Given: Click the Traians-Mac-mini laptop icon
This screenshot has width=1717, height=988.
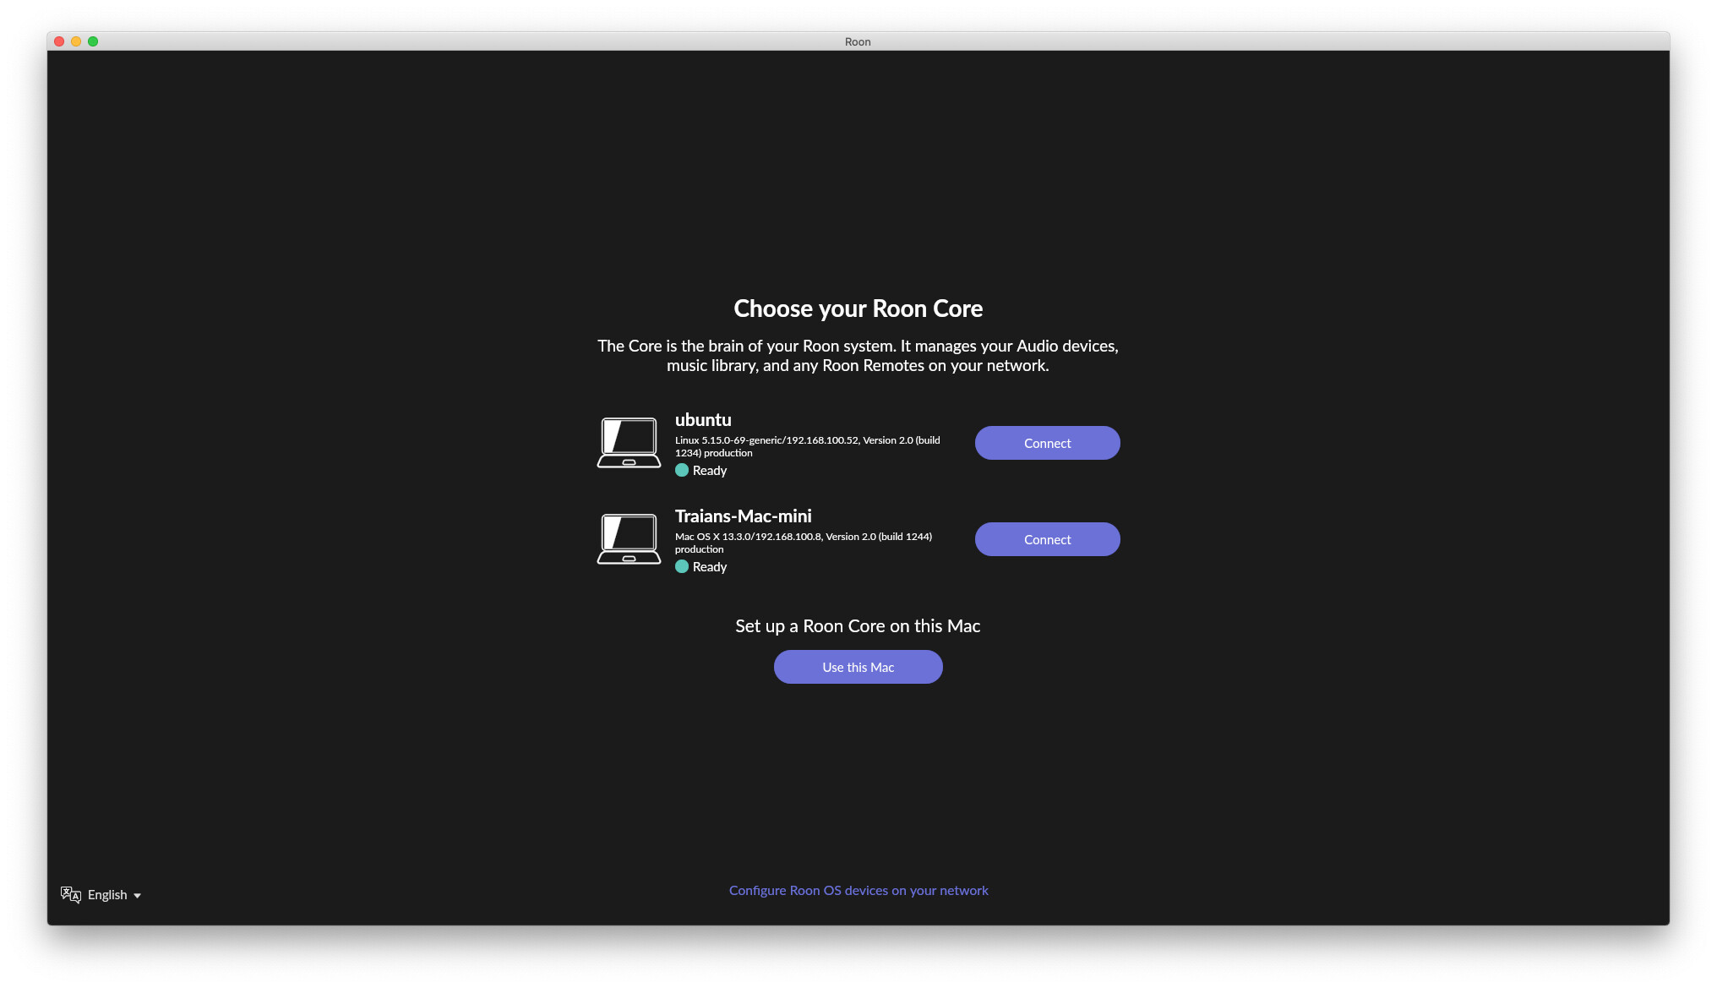Looking at the screenshot, I should pos(629,539).
